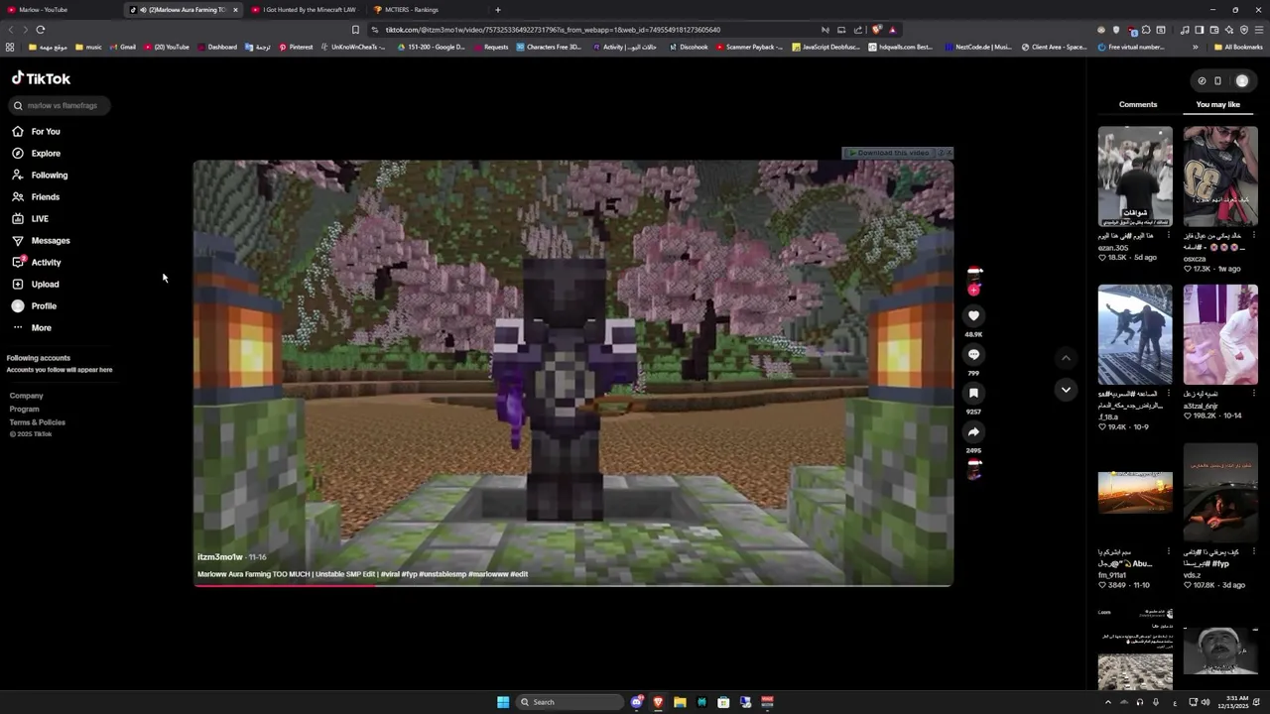Open the Brave Wallet icon
Screen dimensions: 1270x714
1214,30
